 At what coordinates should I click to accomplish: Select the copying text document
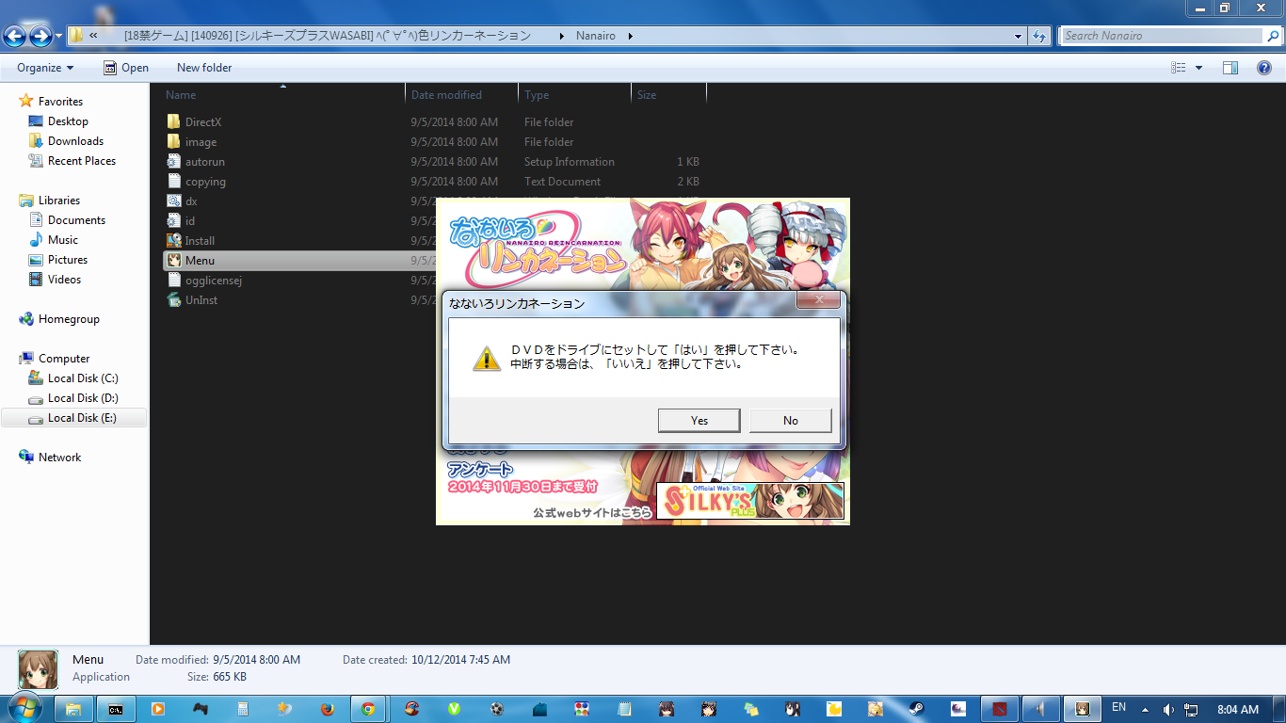(205, 182)
